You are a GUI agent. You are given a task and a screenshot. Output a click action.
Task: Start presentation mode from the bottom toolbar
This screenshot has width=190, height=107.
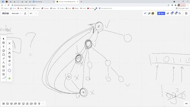pyautogui.click(x=7, y=104)
